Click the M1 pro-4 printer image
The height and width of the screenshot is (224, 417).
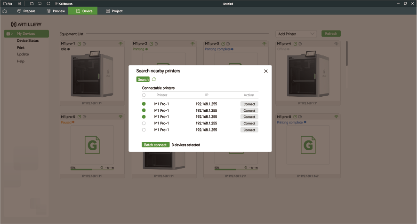(x=308, y=74)
